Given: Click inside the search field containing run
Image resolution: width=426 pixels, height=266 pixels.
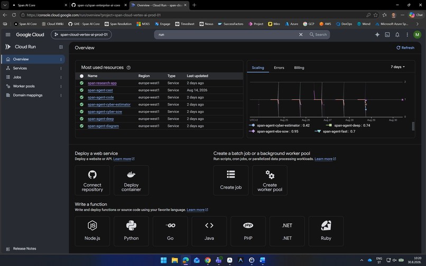Looking at the screenshot, I should click(227, 34).
